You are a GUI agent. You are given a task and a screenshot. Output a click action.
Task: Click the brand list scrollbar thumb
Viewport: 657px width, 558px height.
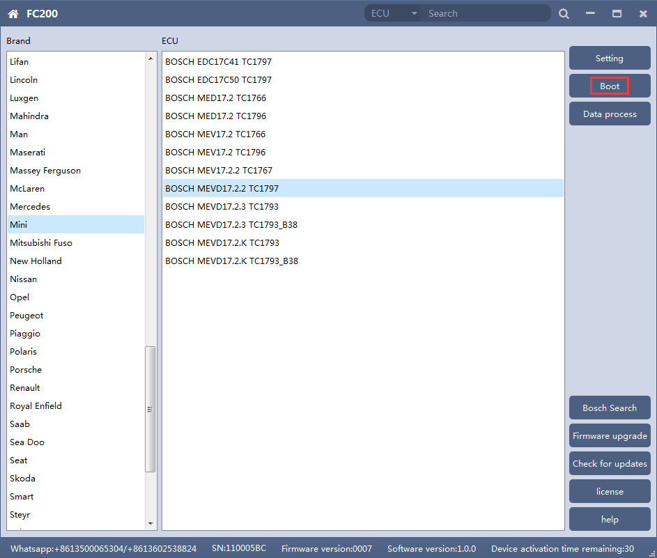click(x=150, y=410)
